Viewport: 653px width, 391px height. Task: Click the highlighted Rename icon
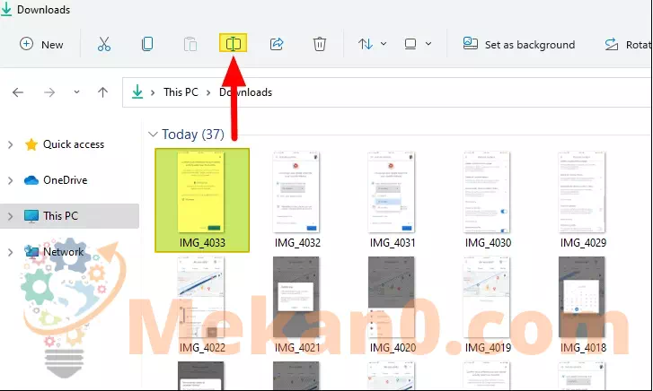pyautogui.click(x=234, y=44)
